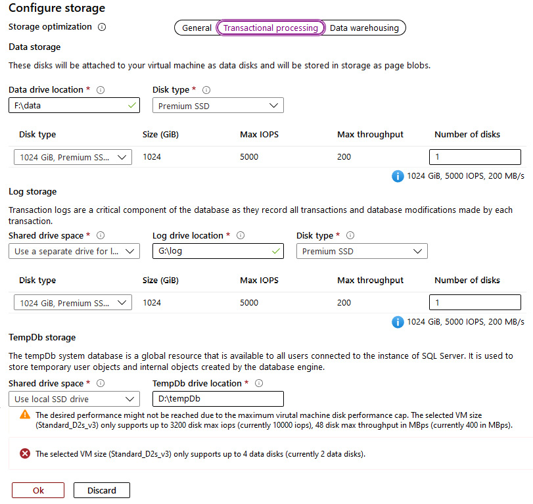The image size is (533, 504).
Task: Edit Data storage number of disks field
Action: click(x=475, y=157)
